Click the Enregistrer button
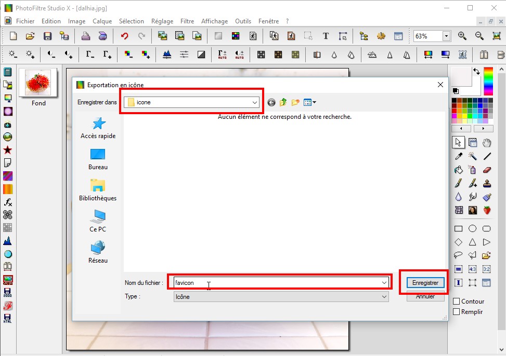This screenshot has height=356, width=506. pyautogui.click(x=425, y=282)
